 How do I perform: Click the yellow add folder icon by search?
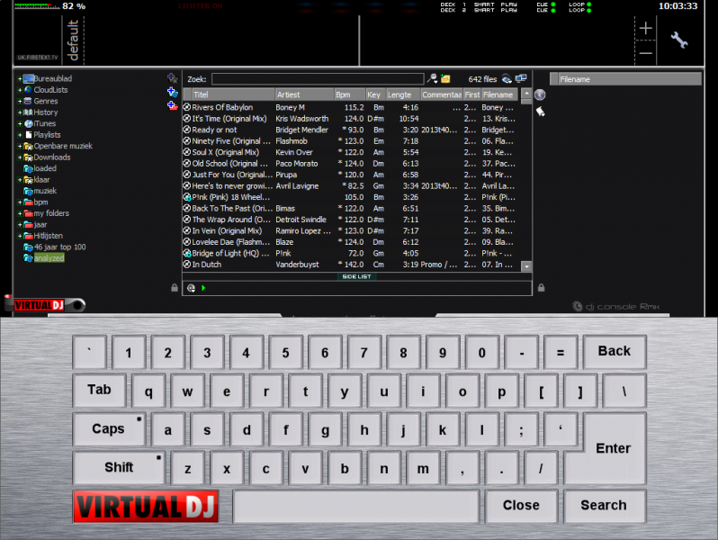[x=445, y=79]
